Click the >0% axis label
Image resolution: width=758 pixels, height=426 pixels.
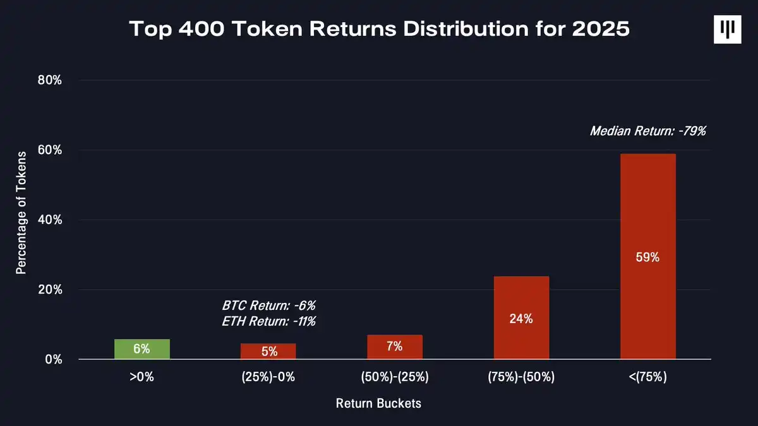point(142,378)
